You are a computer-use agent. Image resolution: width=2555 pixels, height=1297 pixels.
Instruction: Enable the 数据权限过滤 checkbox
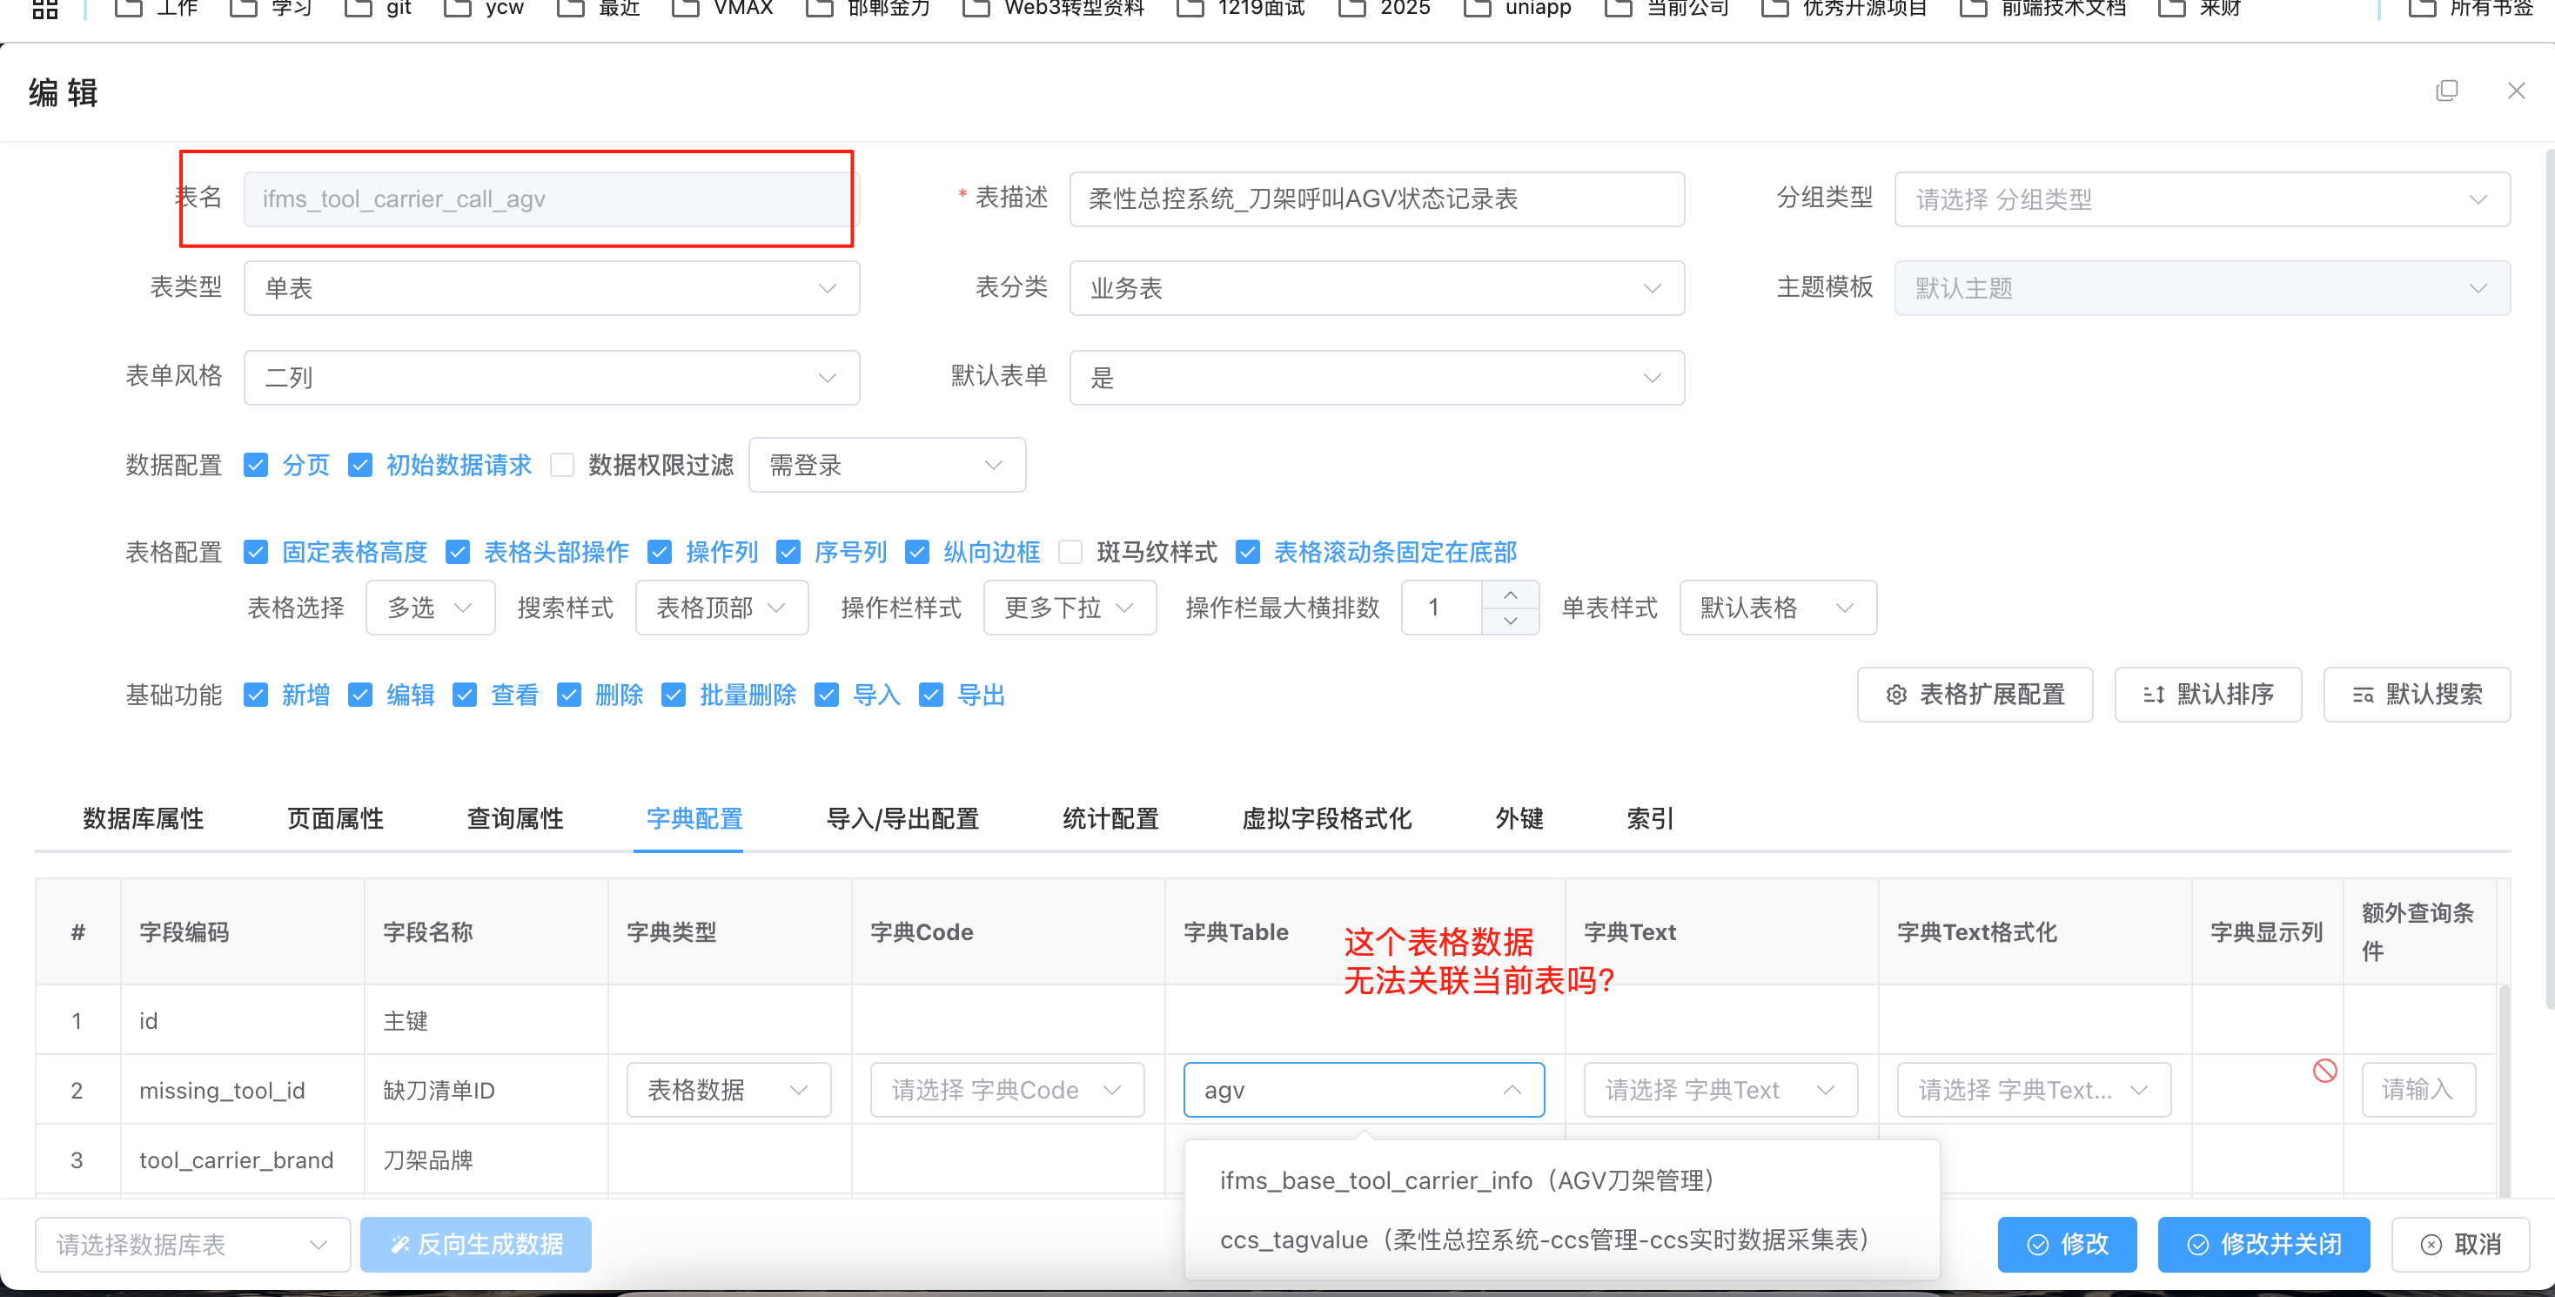(x=562, y=466)
